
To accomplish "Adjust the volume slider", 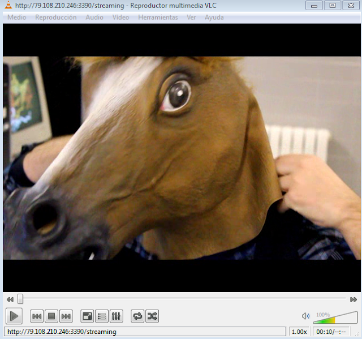I will click(335, 317).
